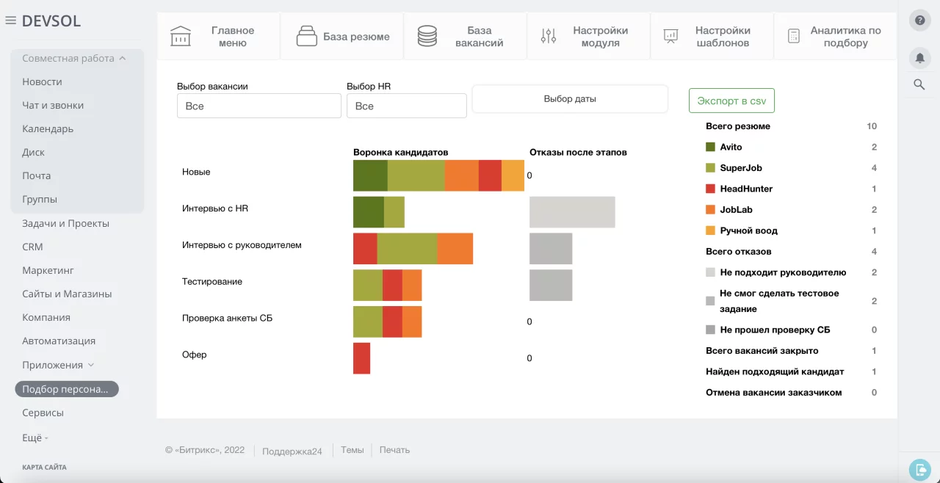Open the help question mark icon
The width and height of the screenshot is (940, 483).
[x=919, y=20]
